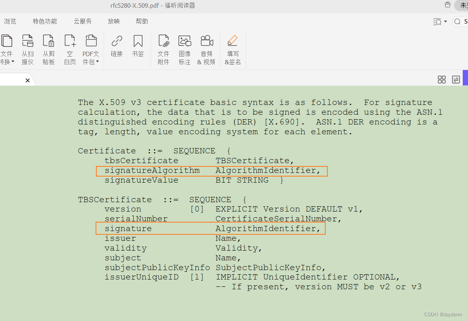Insert 音频 & 视频 media
This screenshot has width=468, height=321.
tap(206, 50)
